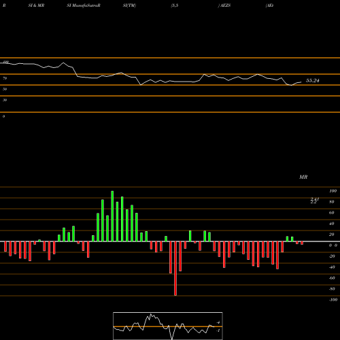This screenshot has width=340, height=340.
Task: Click the -4 label inside mini chart
Action: [x=218, y=322]
